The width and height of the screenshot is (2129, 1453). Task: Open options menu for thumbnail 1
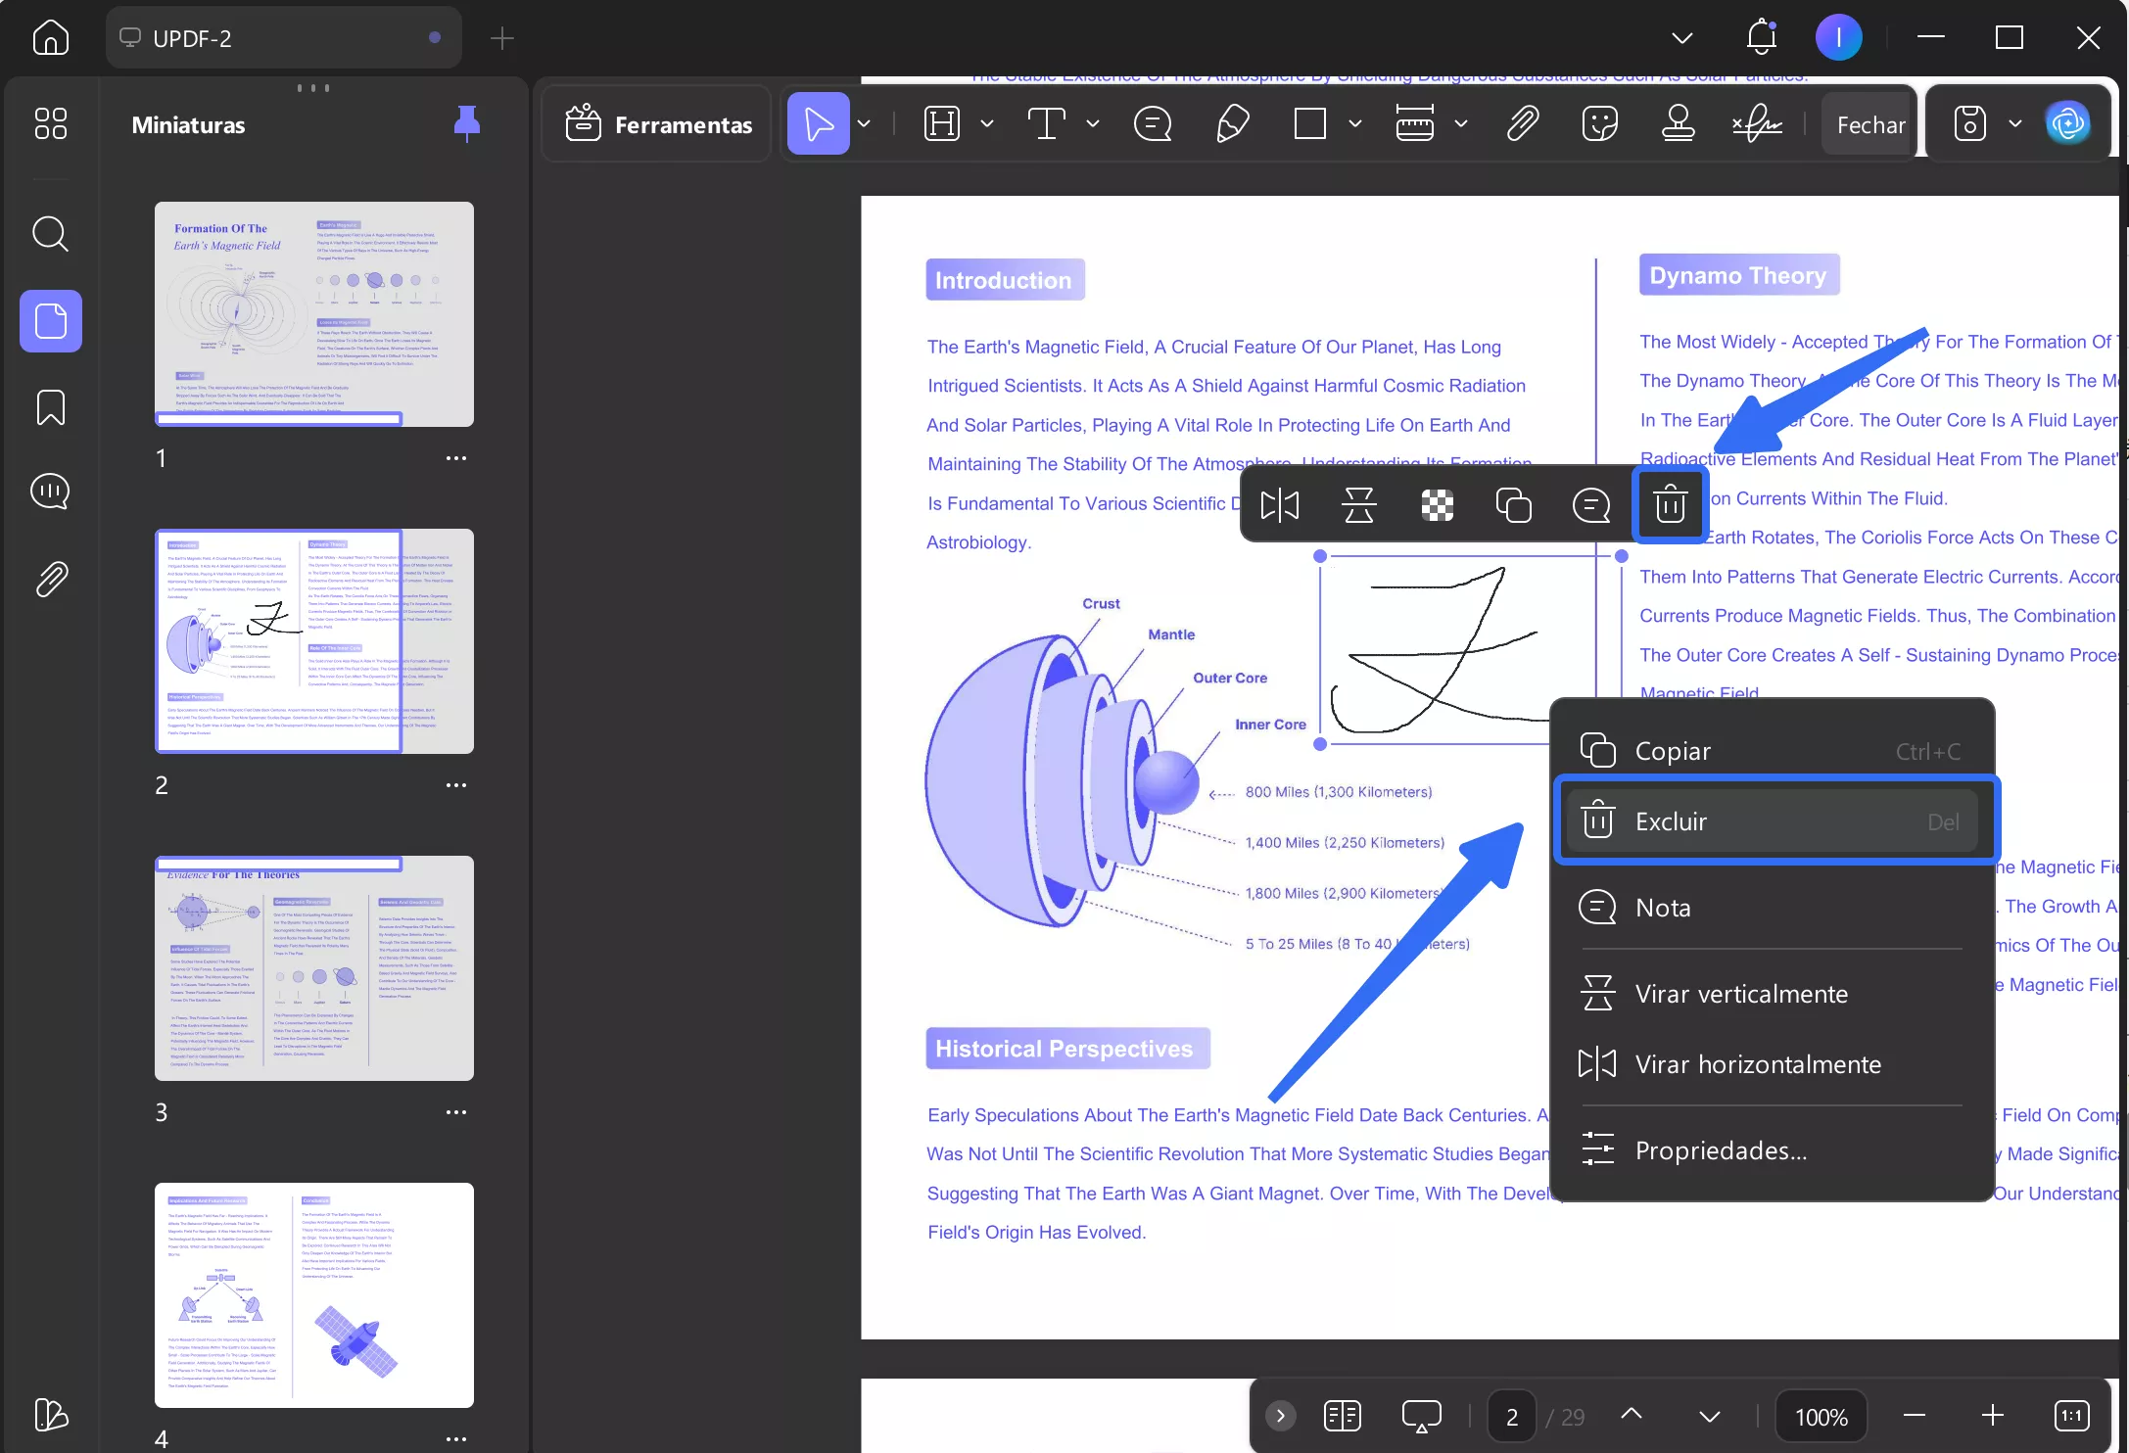(456, 458)
